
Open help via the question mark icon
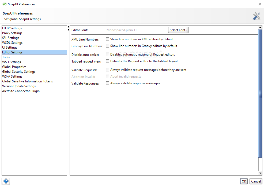[6, 181]
